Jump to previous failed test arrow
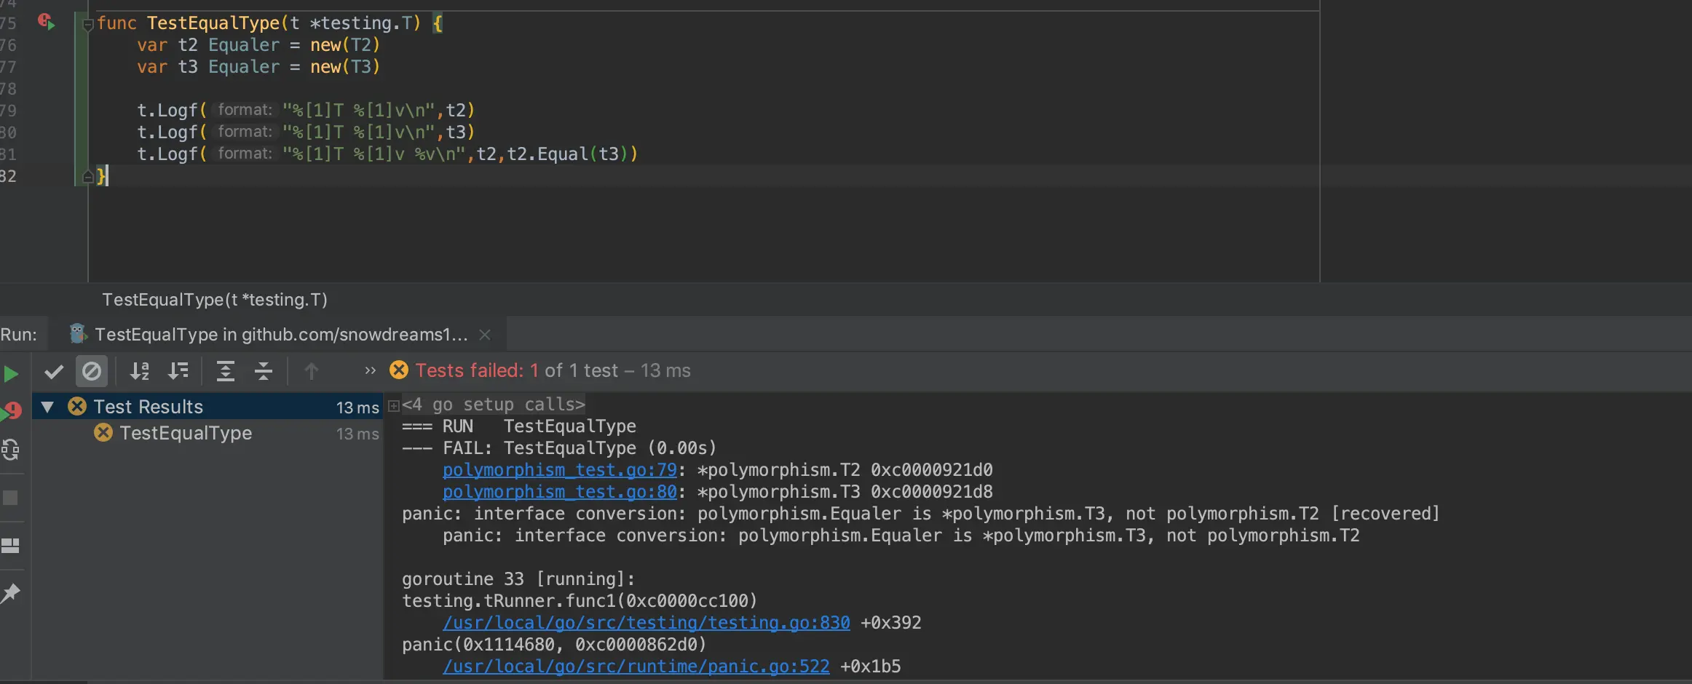 coord(311,371)
